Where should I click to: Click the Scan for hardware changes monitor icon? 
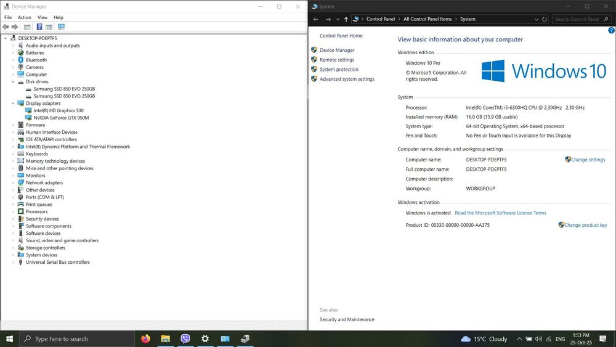point(61,27)
